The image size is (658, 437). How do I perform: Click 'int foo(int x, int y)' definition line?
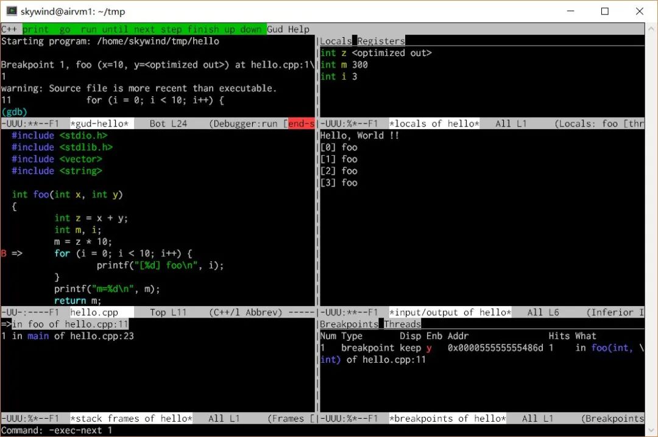point(67,195)
